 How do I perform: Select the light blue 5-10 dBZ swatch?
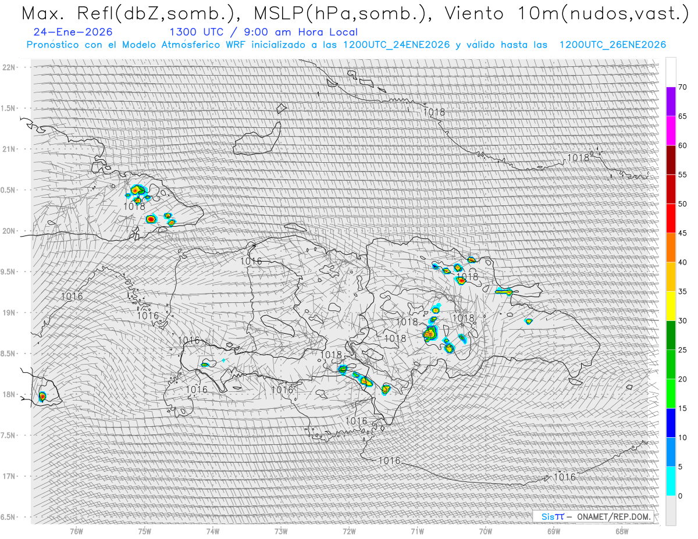671,452
